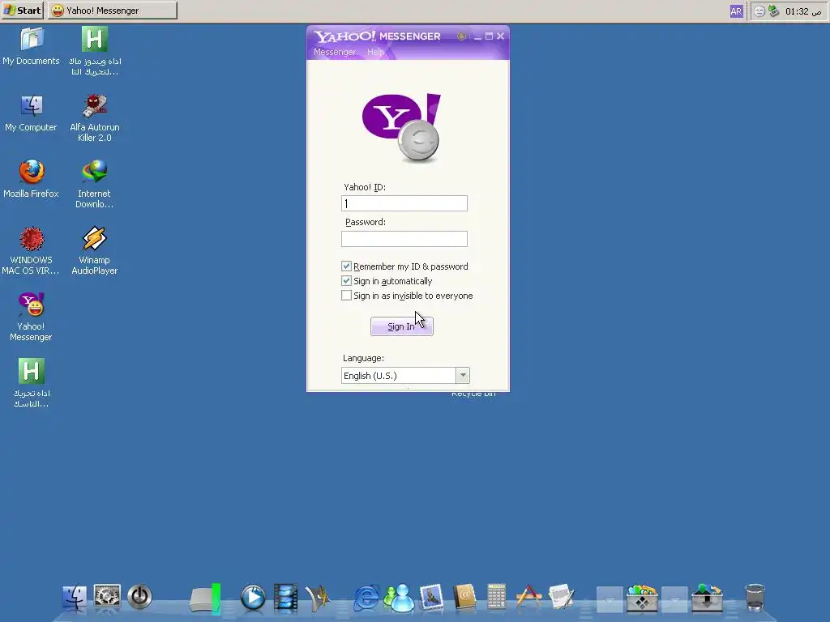Click the Yahoo! Messenger taskbar button
The width and height of the screenshot is (830, 622).
pos(113,10)
